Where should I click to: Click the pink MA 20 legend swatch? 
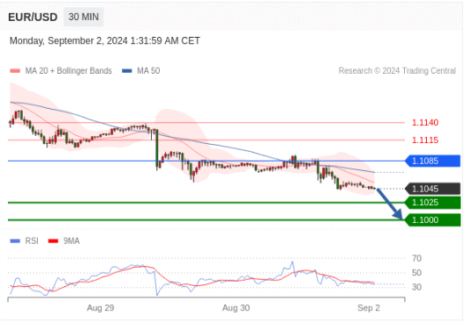[x=15, y=71]
